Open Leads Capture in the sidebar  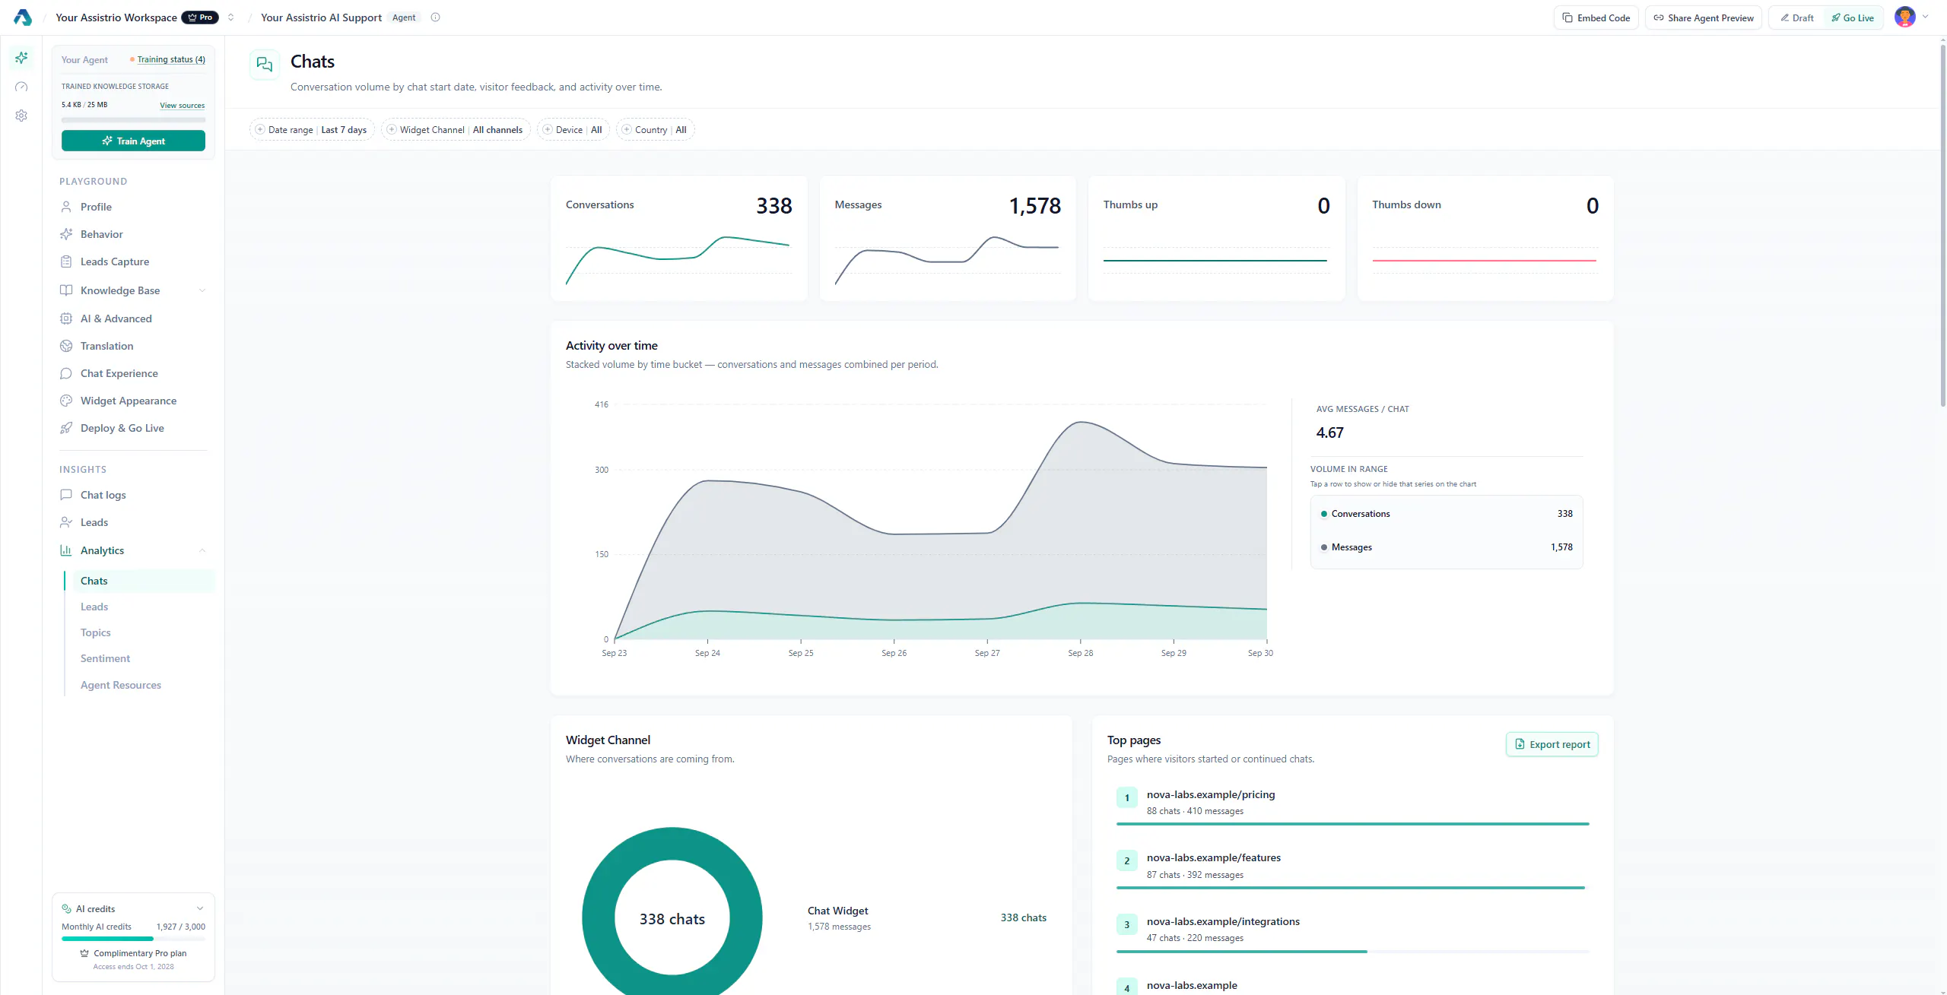click(x=133, y=261)
